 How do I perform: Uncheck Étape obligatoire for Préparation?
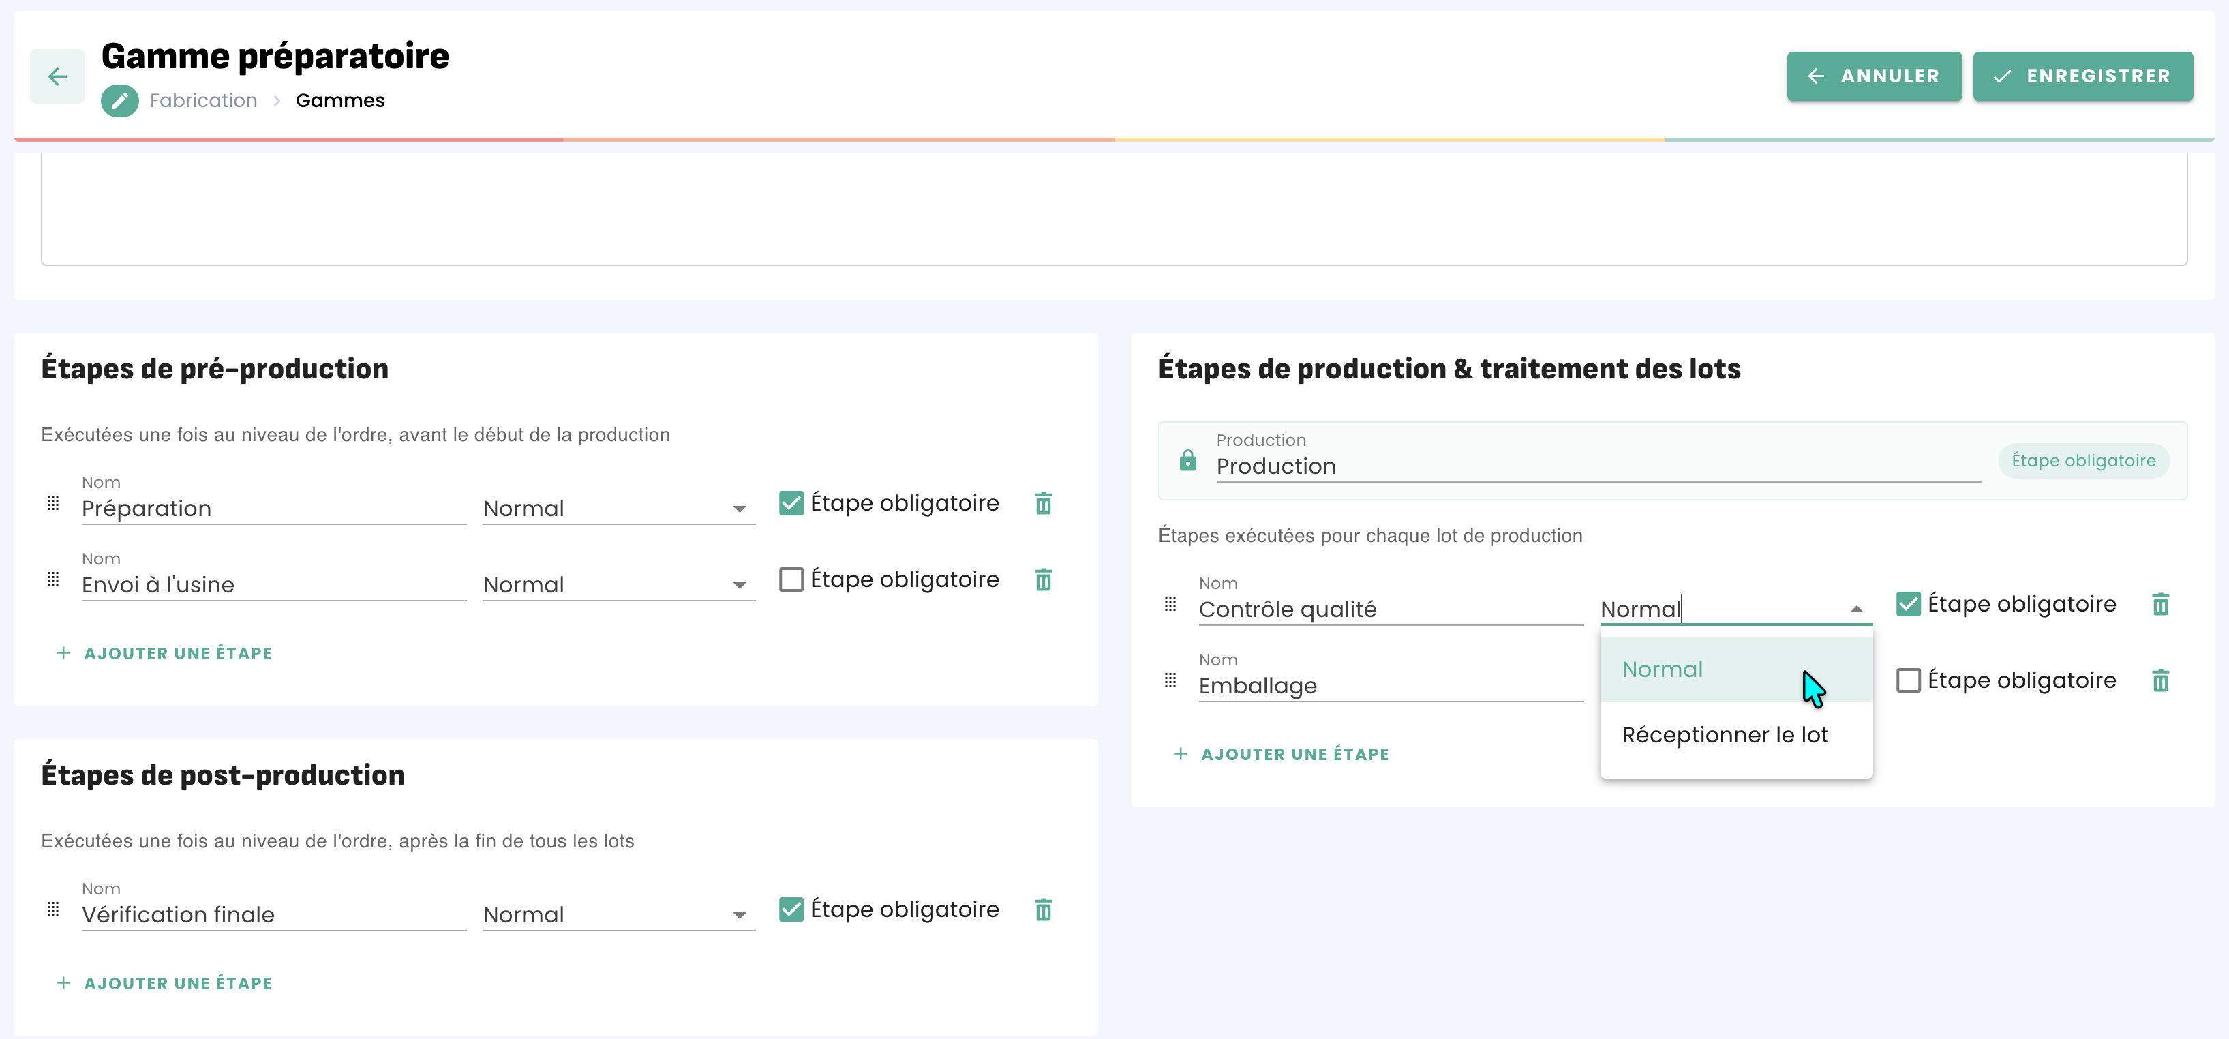coord(791,504)
